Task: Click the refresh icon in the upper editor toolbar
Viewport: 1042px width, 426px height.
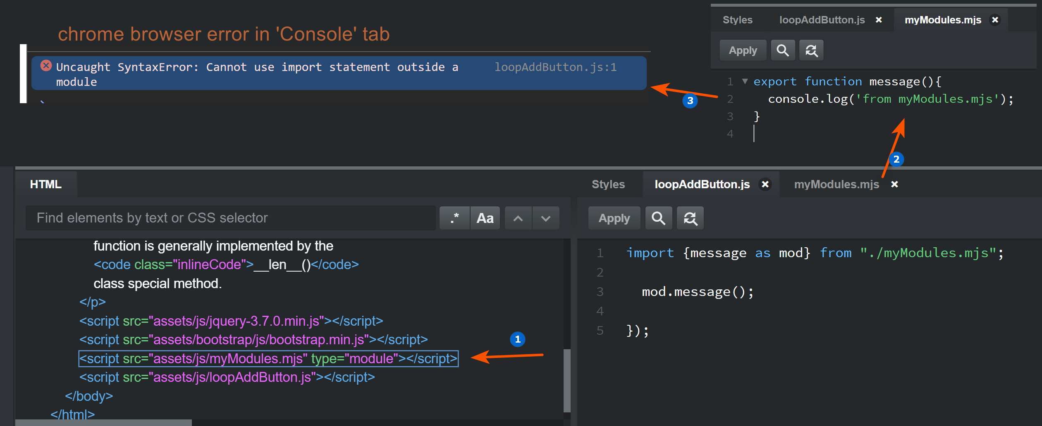Action: (811, 50)
